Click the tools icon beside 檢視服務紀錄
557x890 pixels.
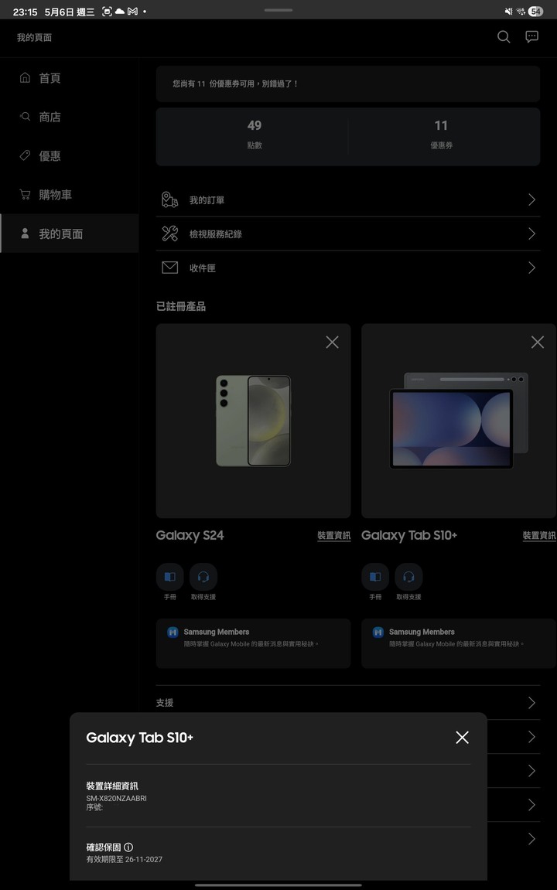[169, 234]
